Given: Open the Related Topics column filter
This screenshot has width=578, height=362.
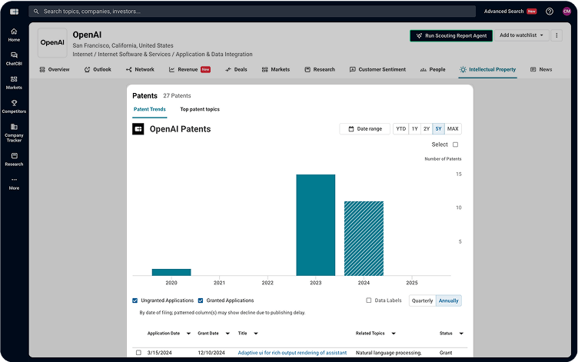Looking at the screenshot, I should tap(394, 334).
